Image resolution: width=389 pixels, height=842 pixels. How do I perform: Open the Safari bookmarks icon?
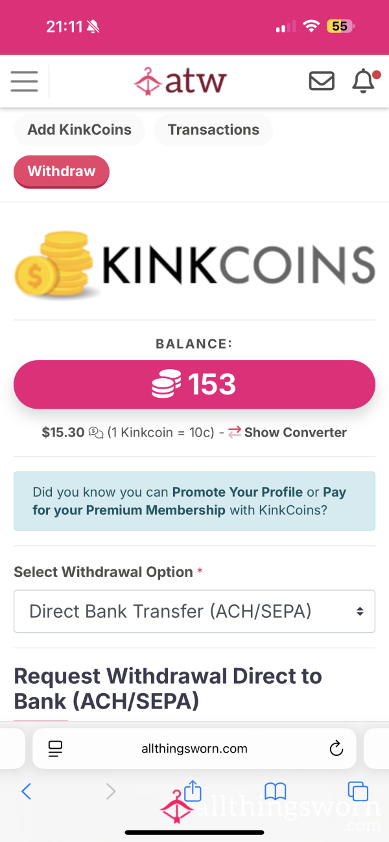(276, 791)
